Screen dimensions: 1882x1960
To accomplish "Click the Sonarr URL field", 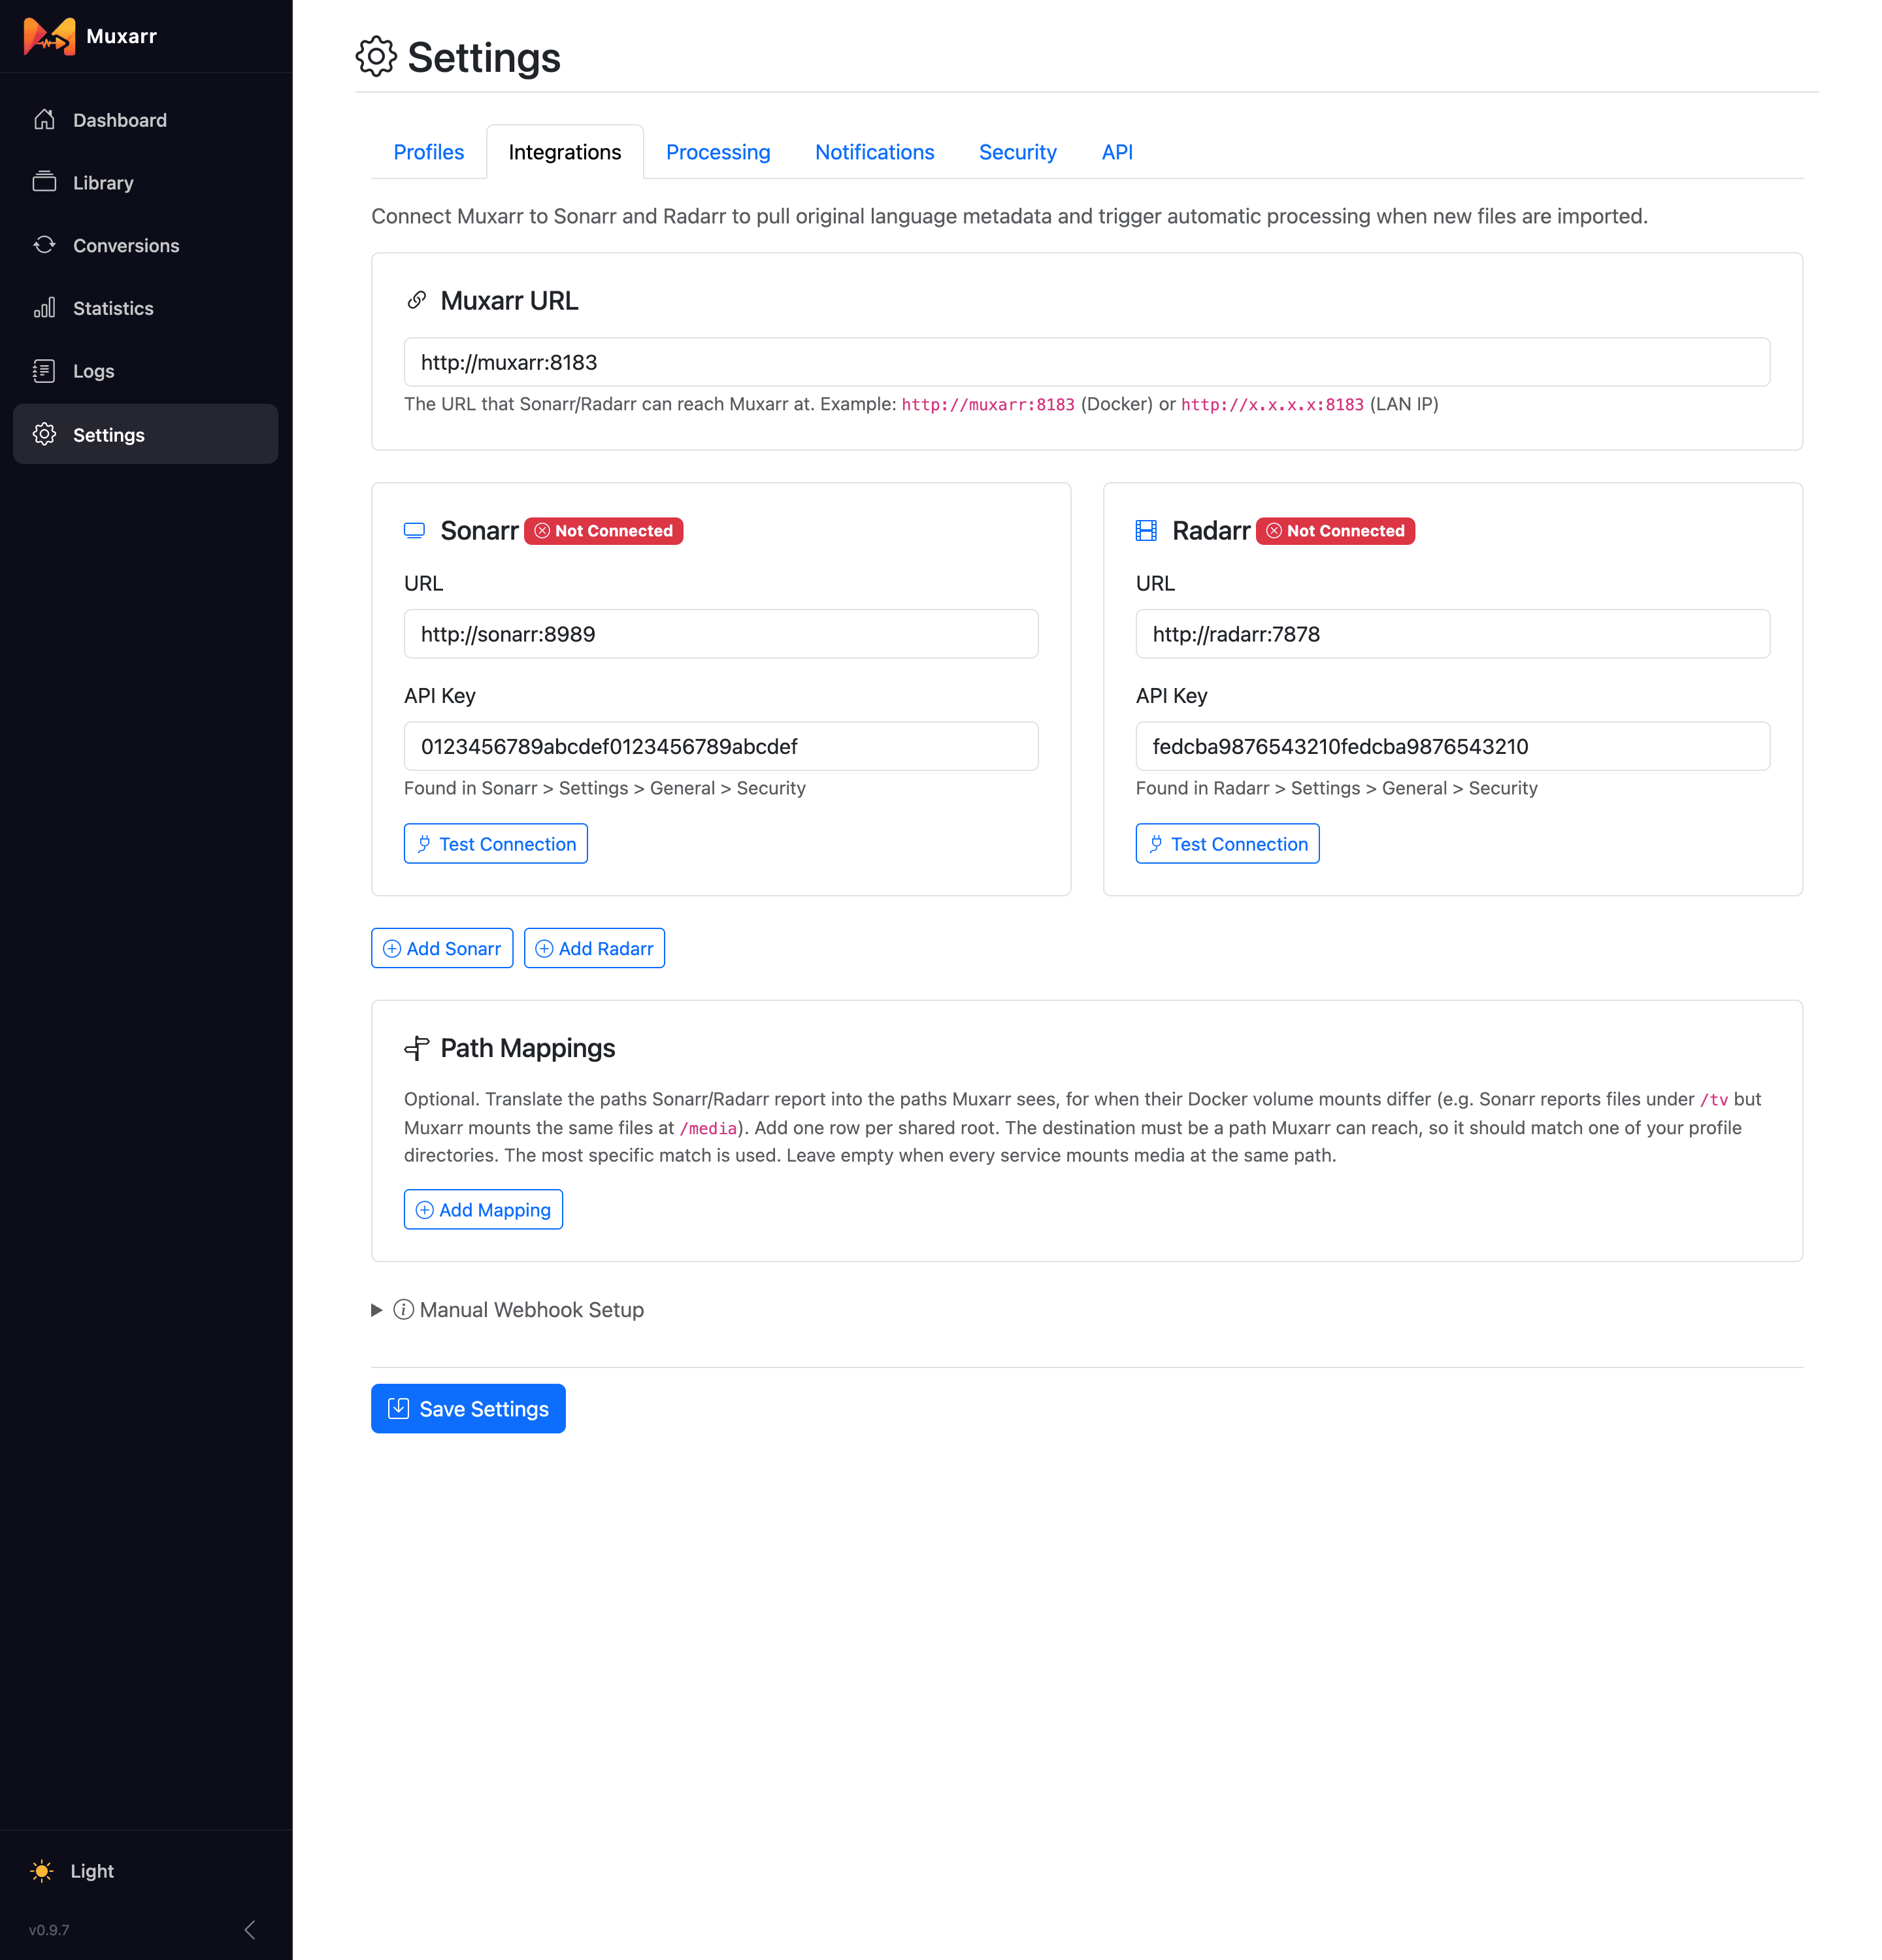I will pos(721,634).
